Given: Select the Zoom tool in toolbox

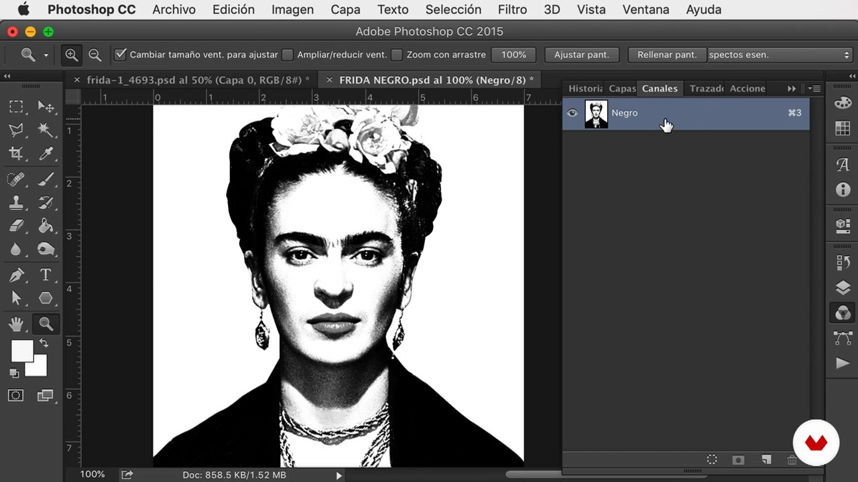Looking at the screenshot, I should tap(46, 324).
